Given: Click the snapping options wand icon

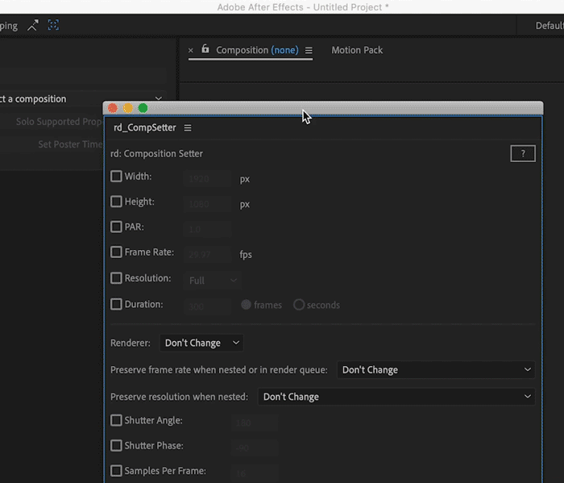Looking at the screenshot, I should click(33, 25).
